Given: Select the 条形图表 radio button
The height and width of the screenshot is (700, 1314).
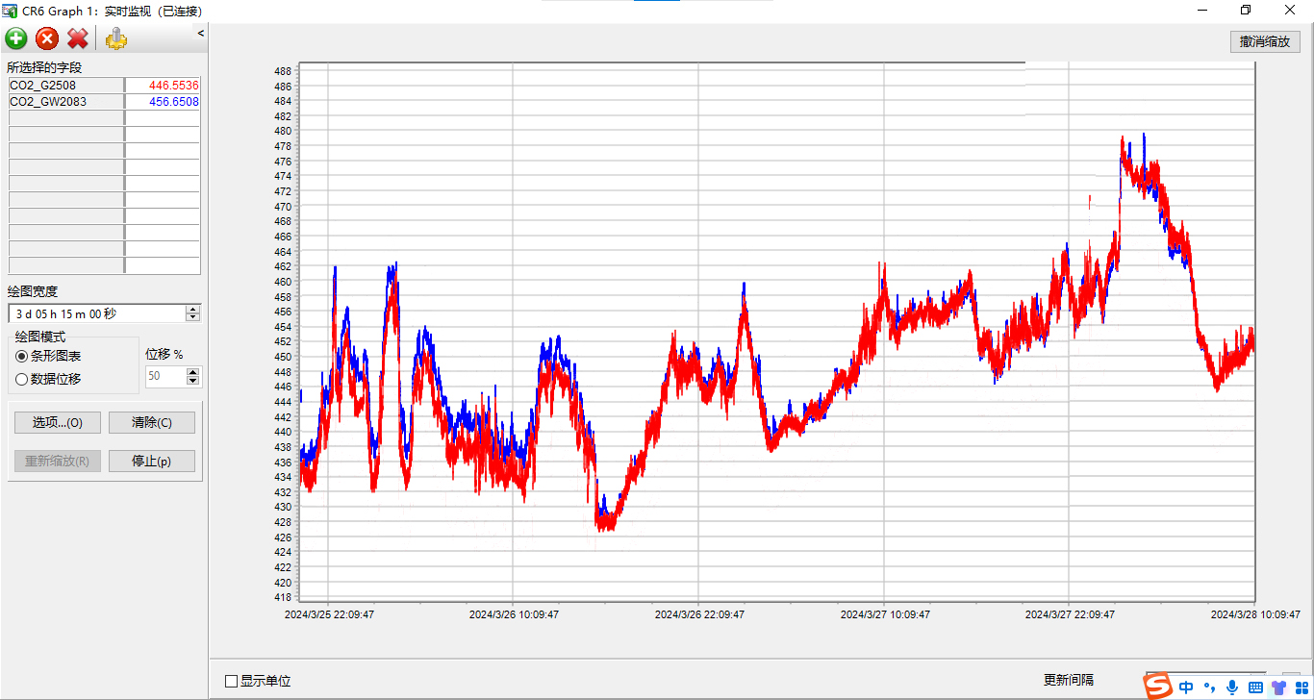Looking at the screenshot, I should 22,357.
